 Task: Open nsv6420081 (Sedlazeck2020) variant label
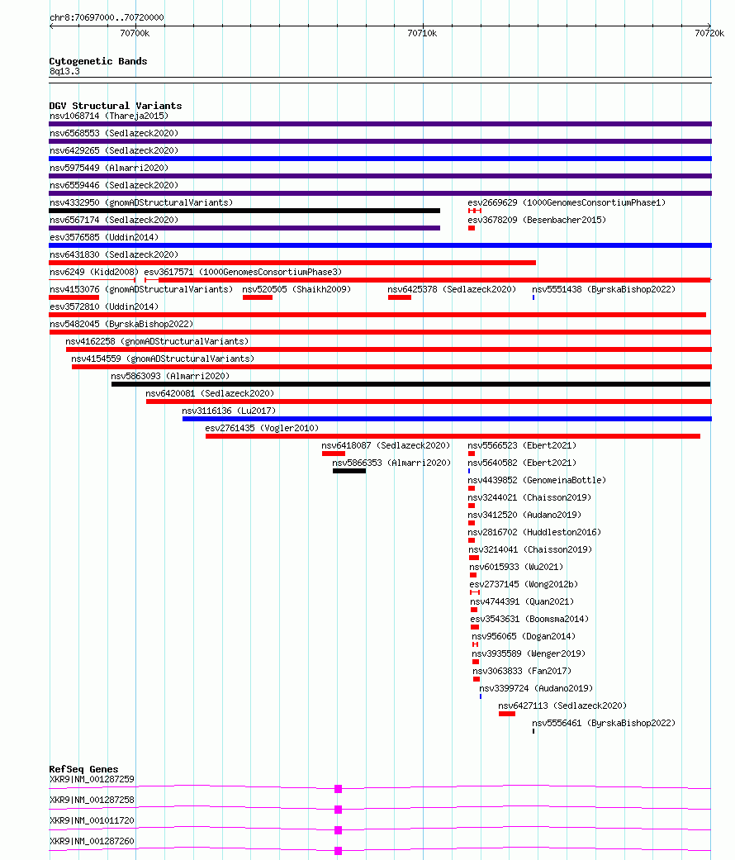pos(210,394)
